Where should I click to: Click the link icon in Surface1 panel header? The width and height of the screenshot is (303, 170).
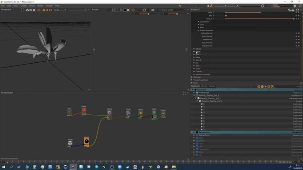[x=289, y=10]
